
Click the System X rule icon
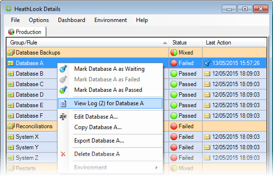point(11,137)
